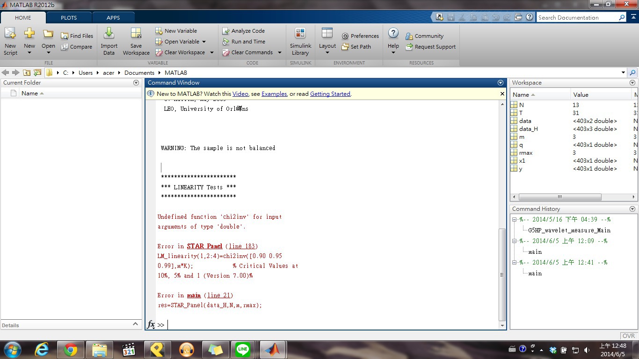Expand the Open Variable dropdown arrow

pyautogui.click(x=204, y=42)
